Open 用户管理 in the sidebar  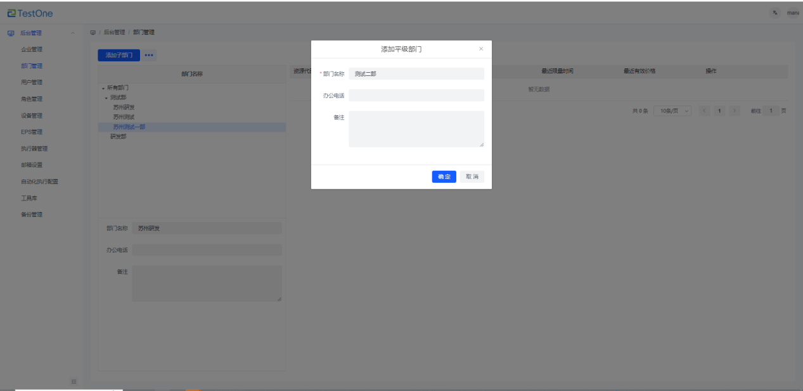click(x=32, y=82)
